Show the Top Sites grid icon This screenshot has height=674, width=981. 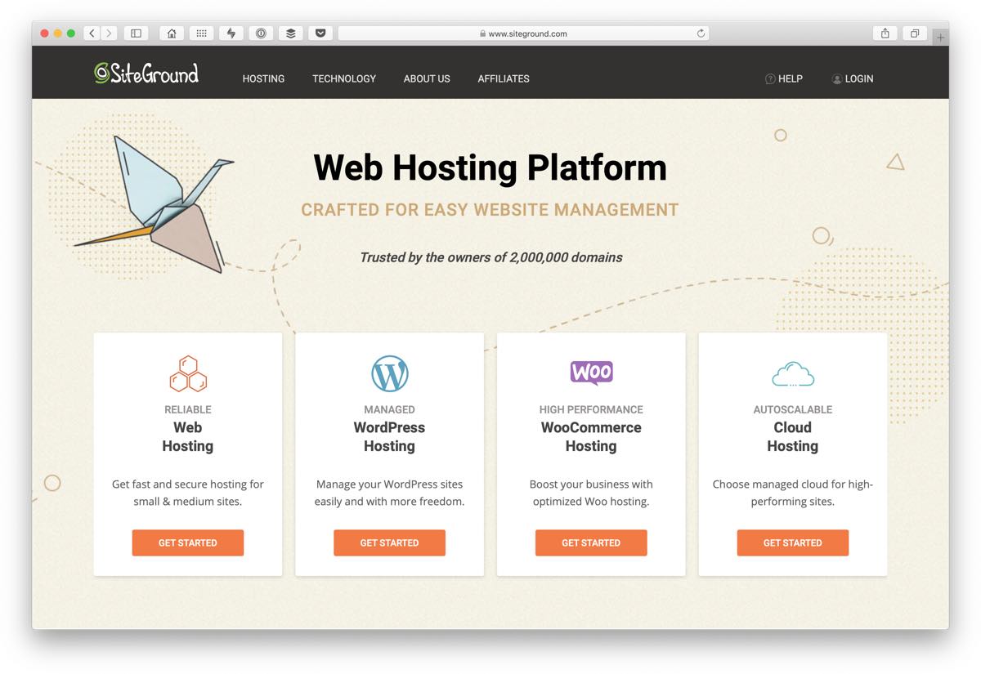[x=201, y=33]
